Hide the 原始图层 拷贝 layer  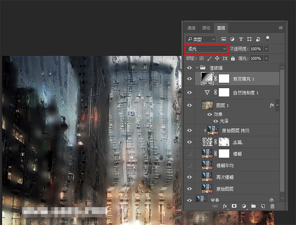pyautogui.click(x=189, y=130)
